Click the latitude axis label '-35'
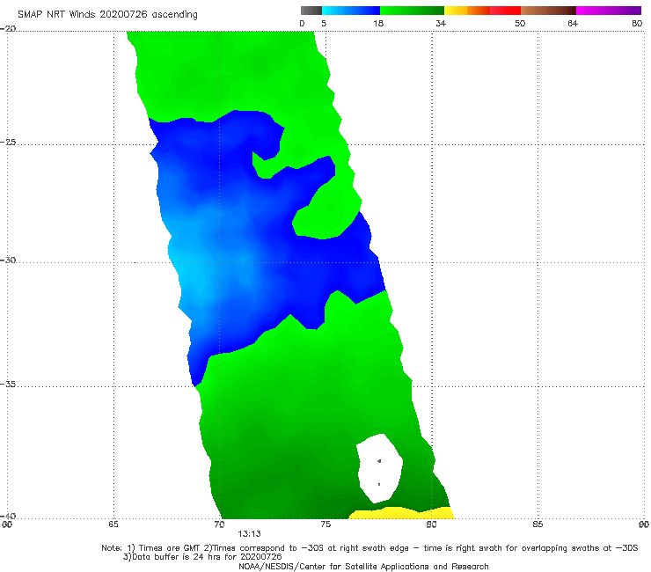The height and width of the screenshot is (572, 651). coord(8,384)
